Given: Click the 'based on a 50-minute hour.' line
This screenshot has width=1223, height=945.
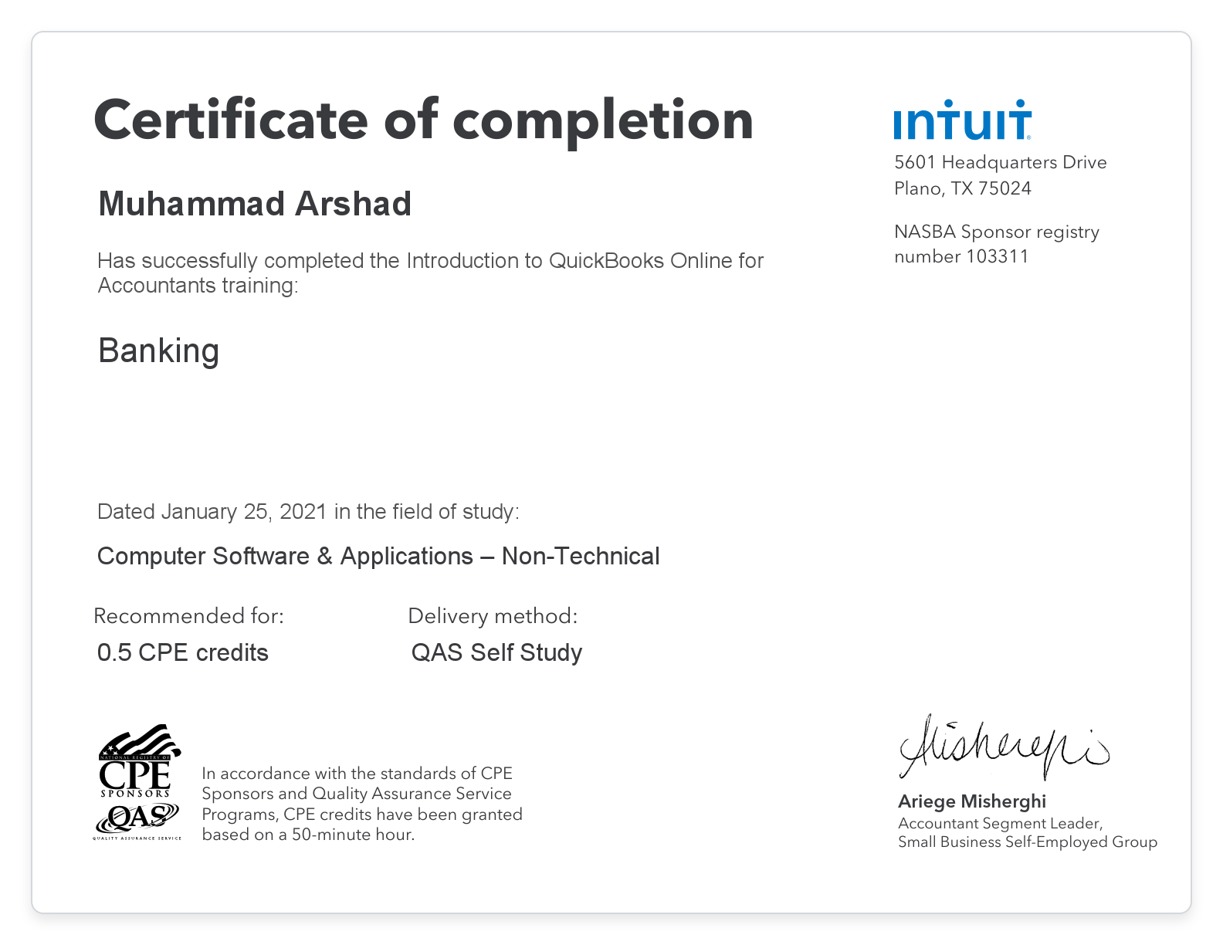Looking at the screenshot, I should 308,835.
